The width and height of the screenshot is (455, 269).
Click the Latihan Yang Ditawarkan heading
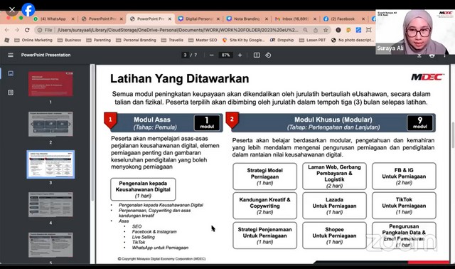pyautogui.click(x=180, y=78)
